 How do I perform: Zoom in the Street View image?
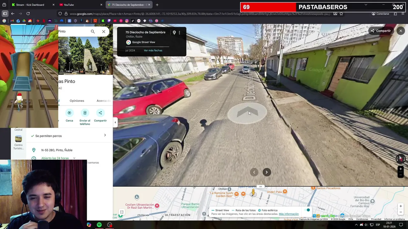[401, 169]
